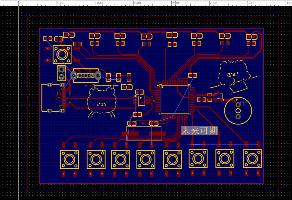Image resolution: width=292 pixels, height=200 pixels.
Task: Select the rightmost bottom tactile switch
Action: coord(252,159)
